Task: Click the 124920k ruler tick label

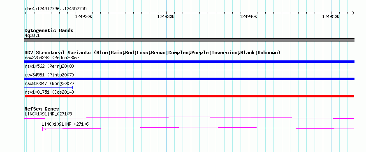Action: 83,17
